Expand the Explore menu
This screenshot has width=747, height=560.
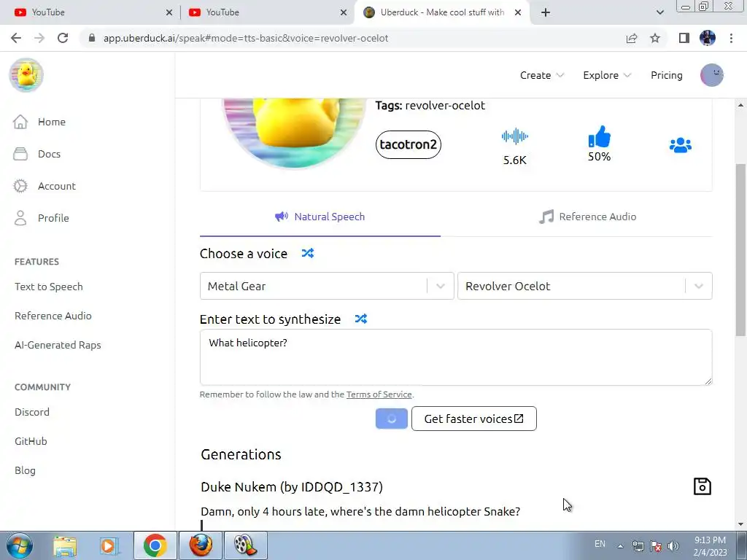pyautogui.click(x=607, y=75)
